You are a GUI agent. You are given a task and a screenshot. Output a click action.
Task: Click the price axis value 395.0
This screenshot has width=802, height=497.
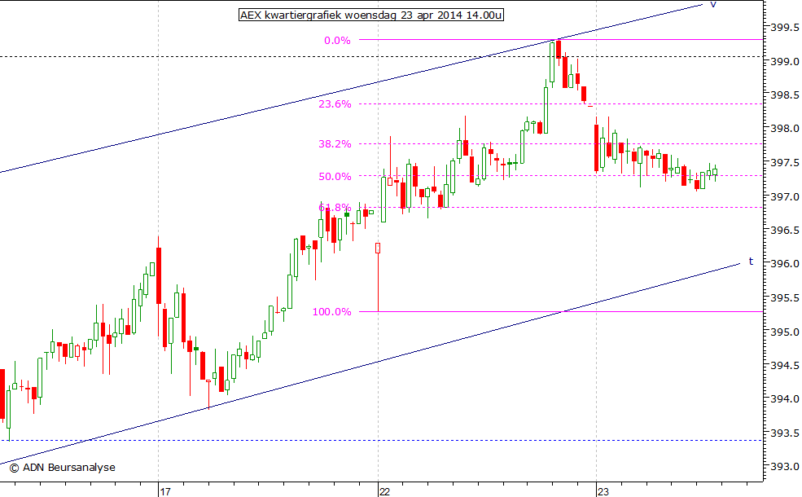click(x=785, y=332)
